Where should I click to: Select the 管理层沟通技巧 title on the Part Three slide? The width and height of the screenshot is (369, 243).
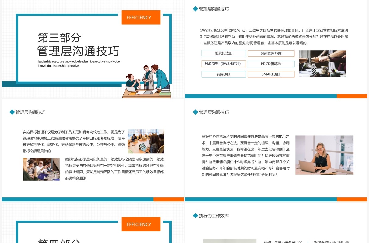tap(78, 51)
